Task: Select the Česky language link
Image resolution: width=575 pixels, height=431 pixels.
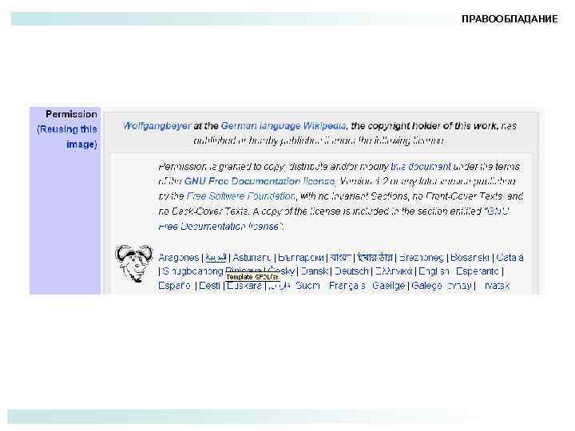Action: (x=282, y=271)
